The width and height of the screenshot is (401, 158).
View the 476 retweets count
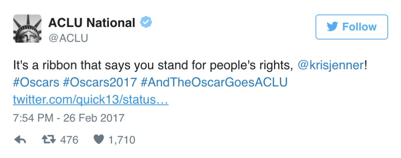point(69,140)
